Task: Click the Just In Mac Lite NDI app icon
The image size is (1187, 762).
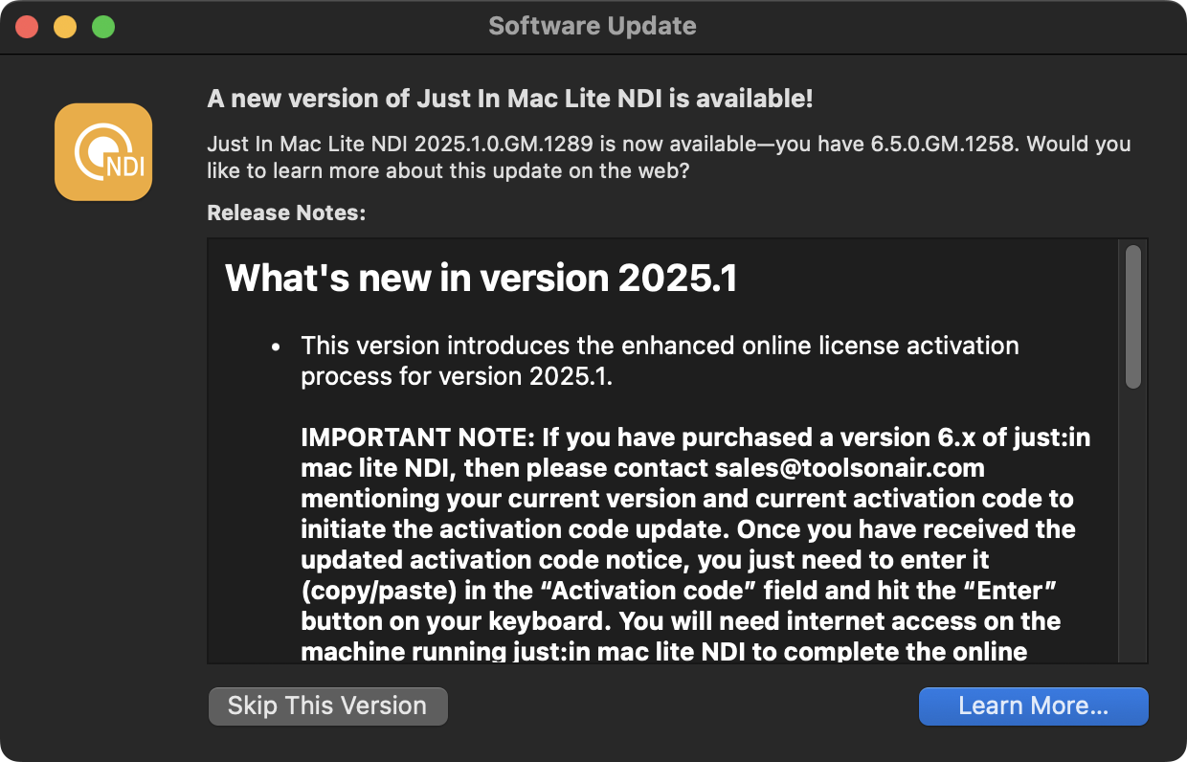Action: pyautogui.click(x=103, y=152)
